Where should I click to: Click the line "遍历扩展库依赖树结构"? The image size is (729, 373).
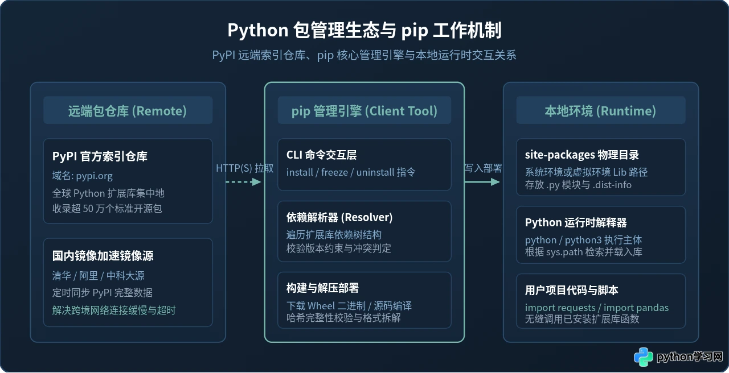pos(334,235)
